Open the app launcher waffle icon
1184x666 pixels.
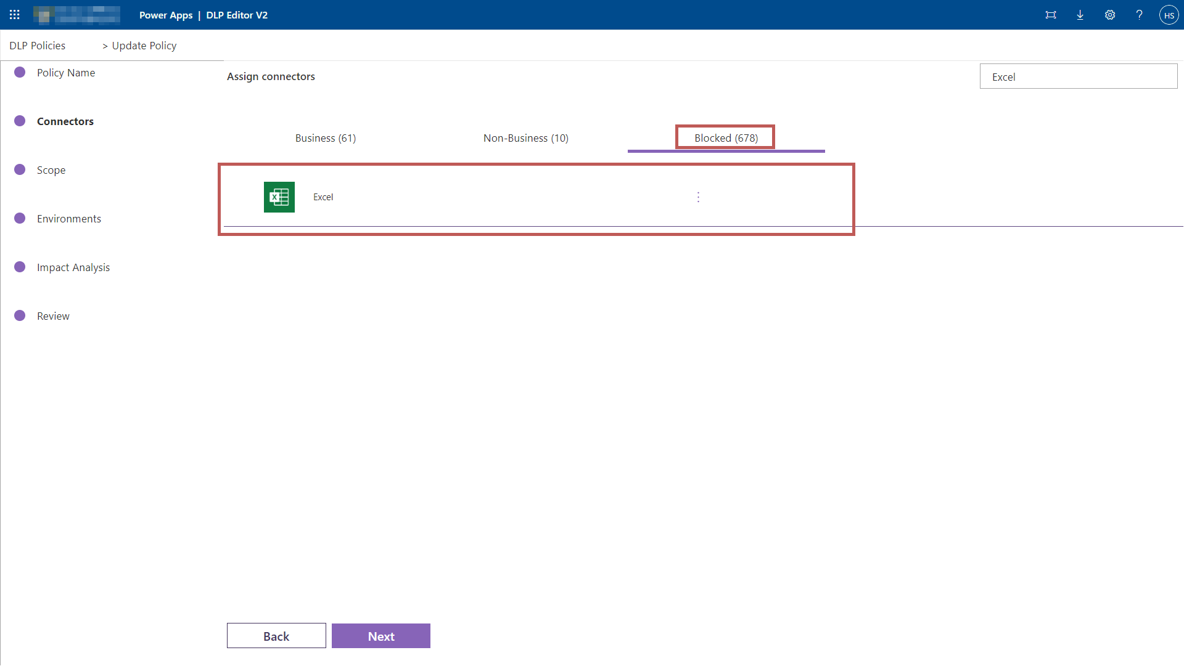(x=15, y=15)
